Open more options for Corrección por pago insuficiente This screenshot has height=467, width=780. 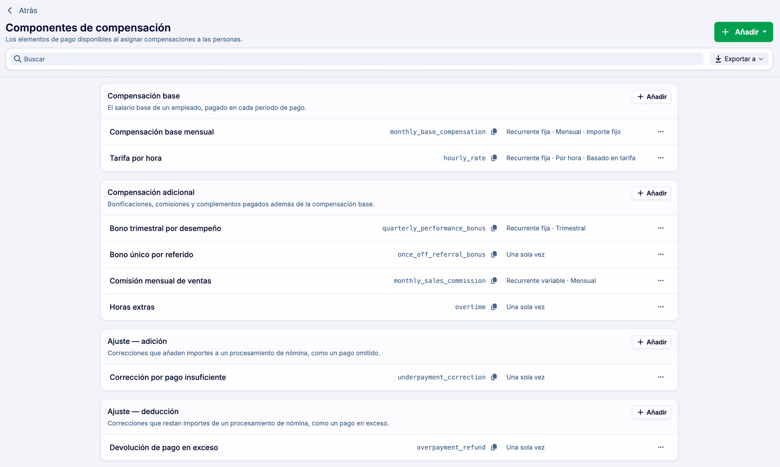[661, 377]
